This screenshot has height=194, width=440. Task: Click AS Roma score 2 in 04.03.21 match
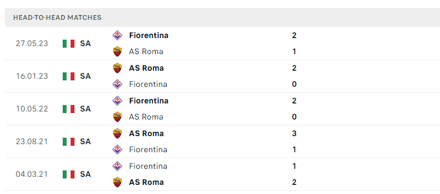coord(294,182)
